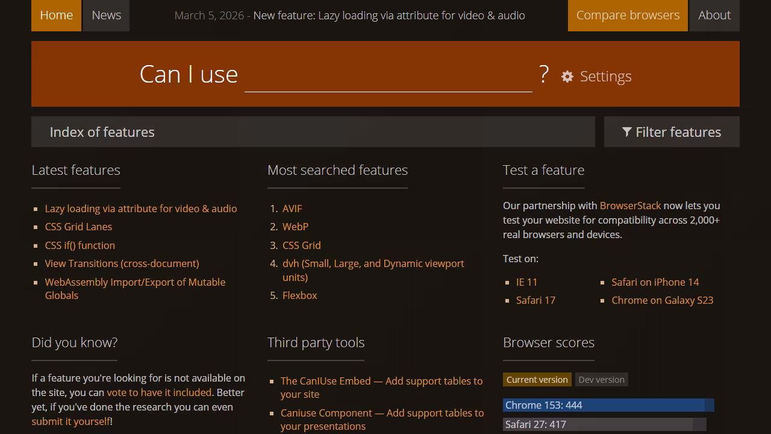The image size is (771, 434).
Task: Open the Caniuse Component tool link
Action: (382, 420)
